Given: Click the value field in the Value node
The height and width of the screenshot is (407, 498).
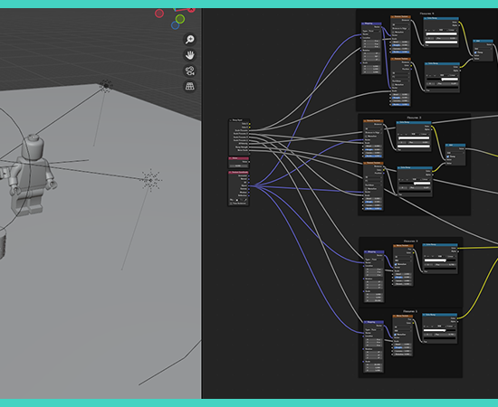Looking at the screenshot, I should click(238, 166).
